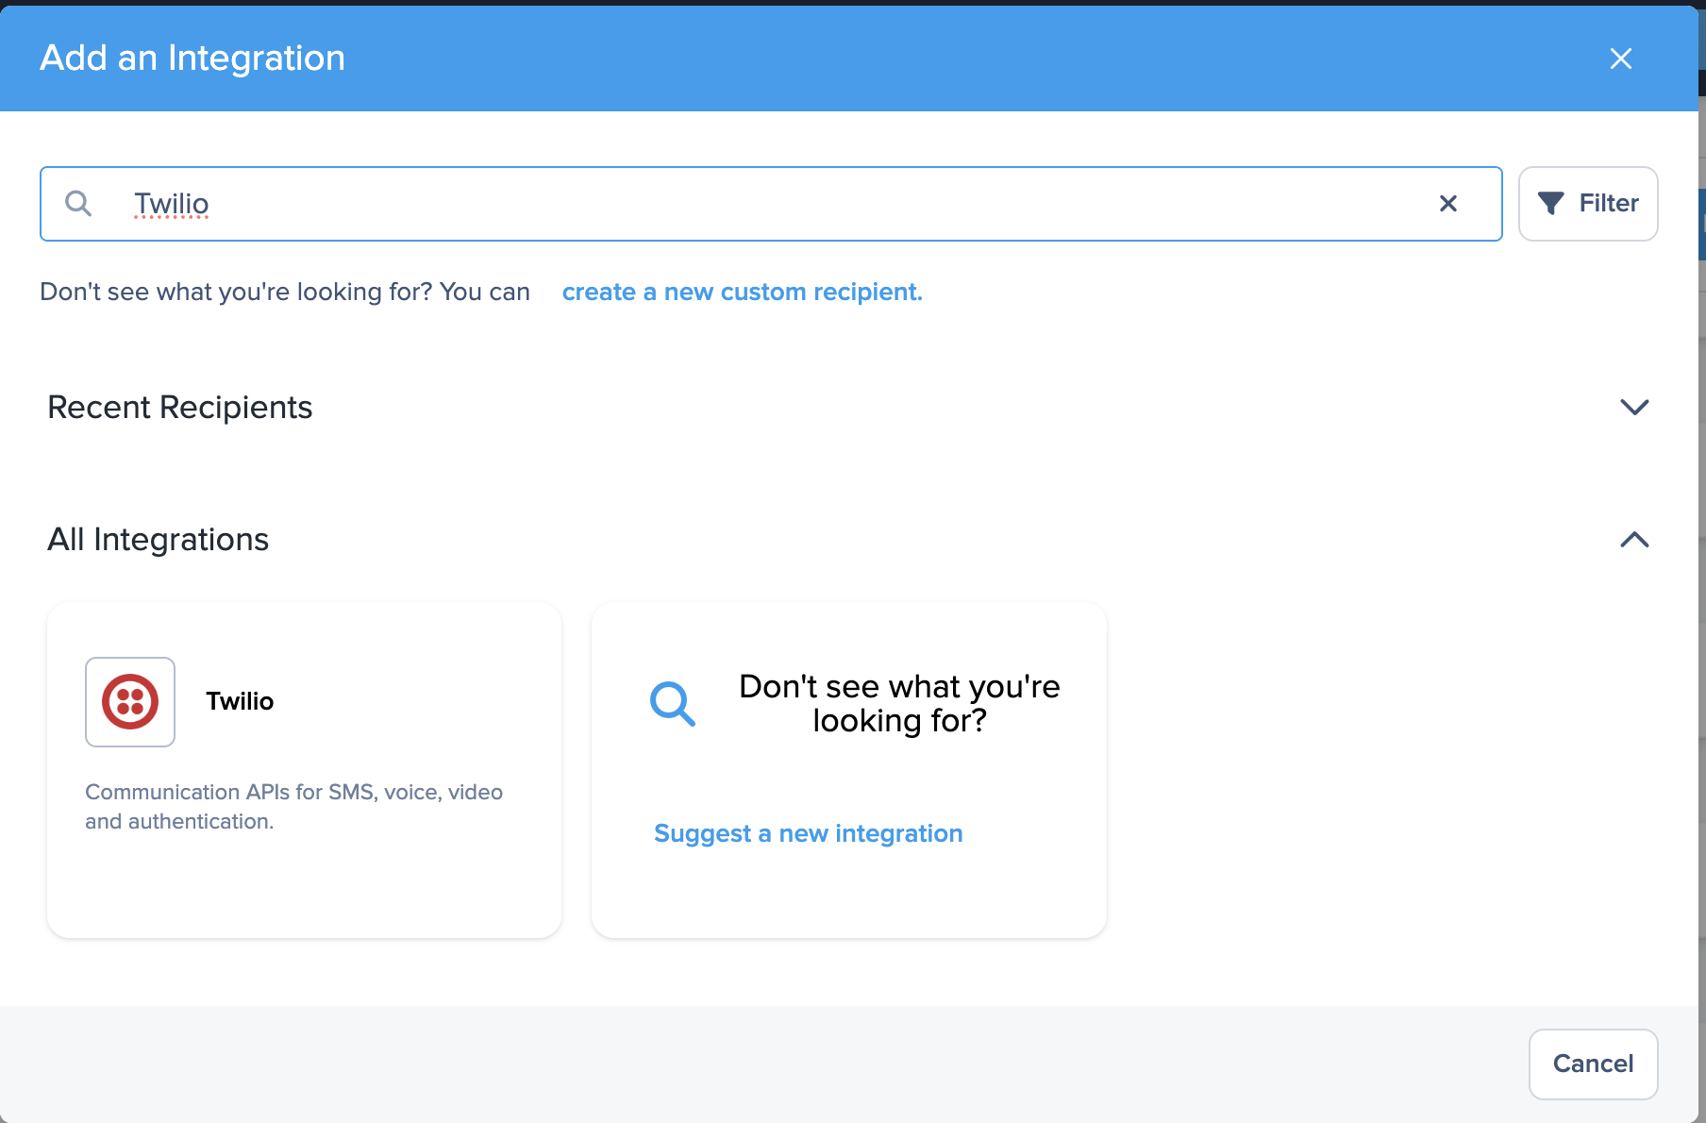Open the Suggest a new integration link
1706x1123 pixels.
click(x=808, y=834)
